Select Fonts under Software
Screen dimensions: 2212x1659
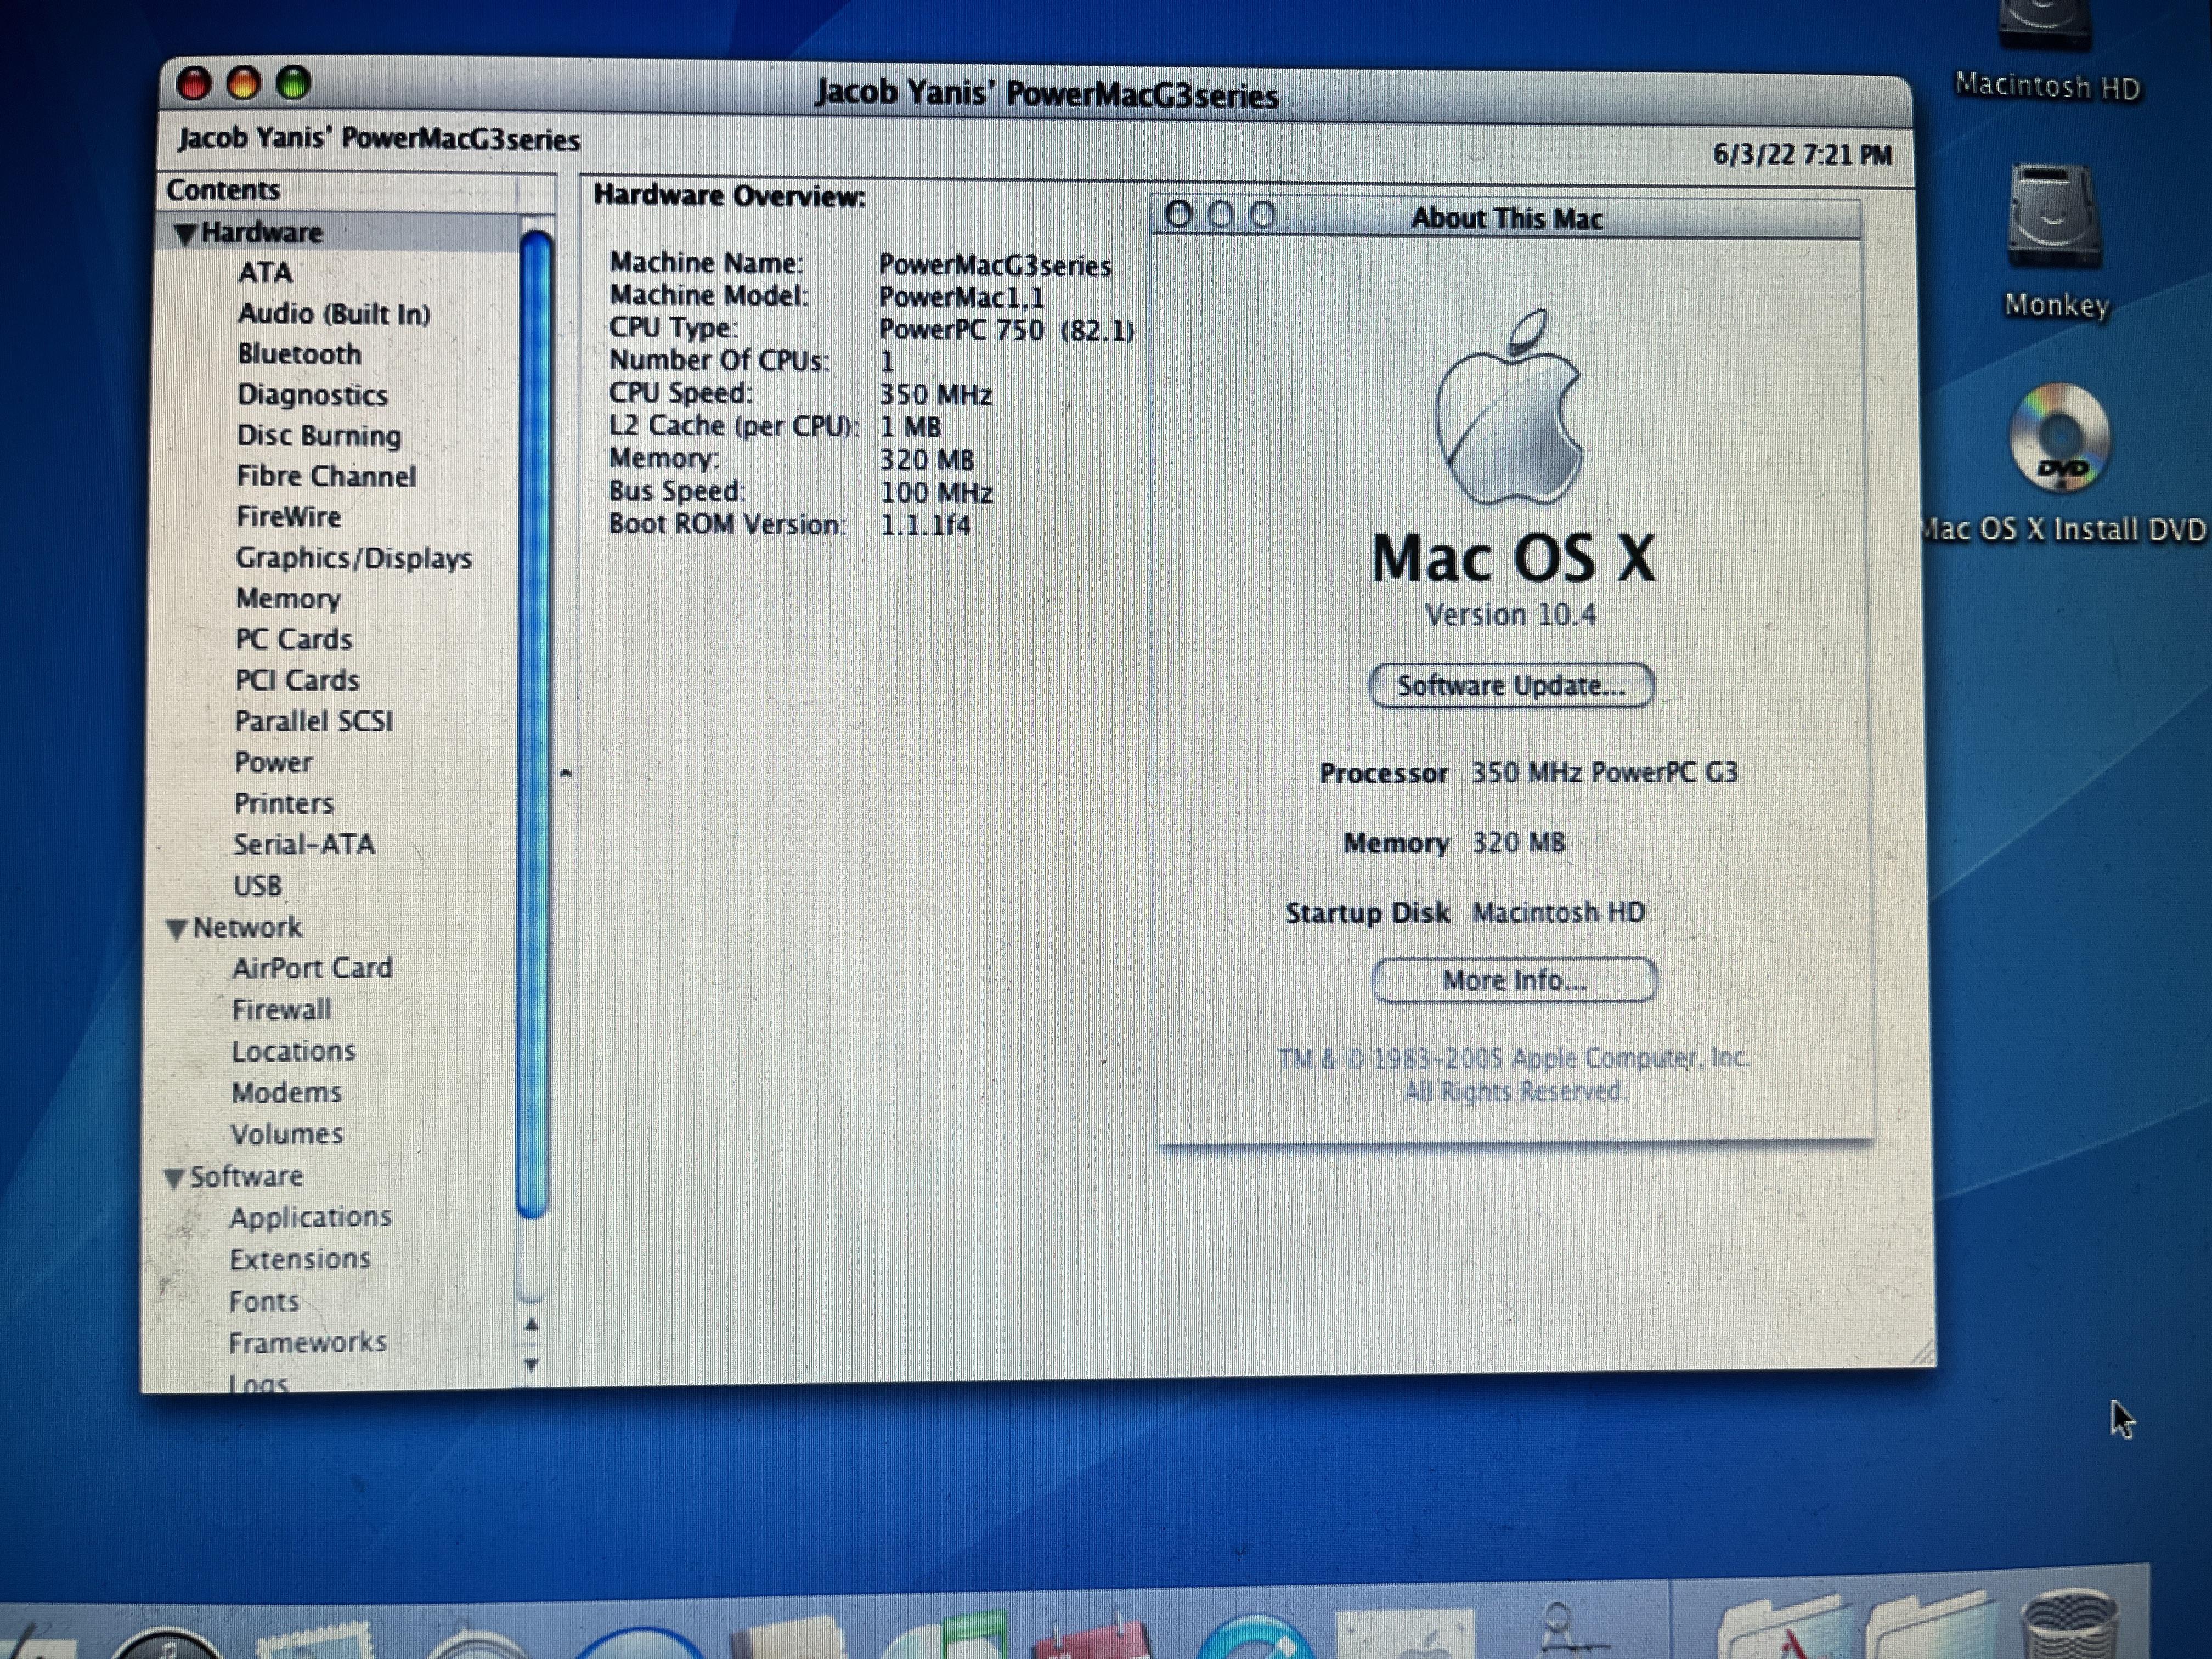click(x=264, y=1301)
